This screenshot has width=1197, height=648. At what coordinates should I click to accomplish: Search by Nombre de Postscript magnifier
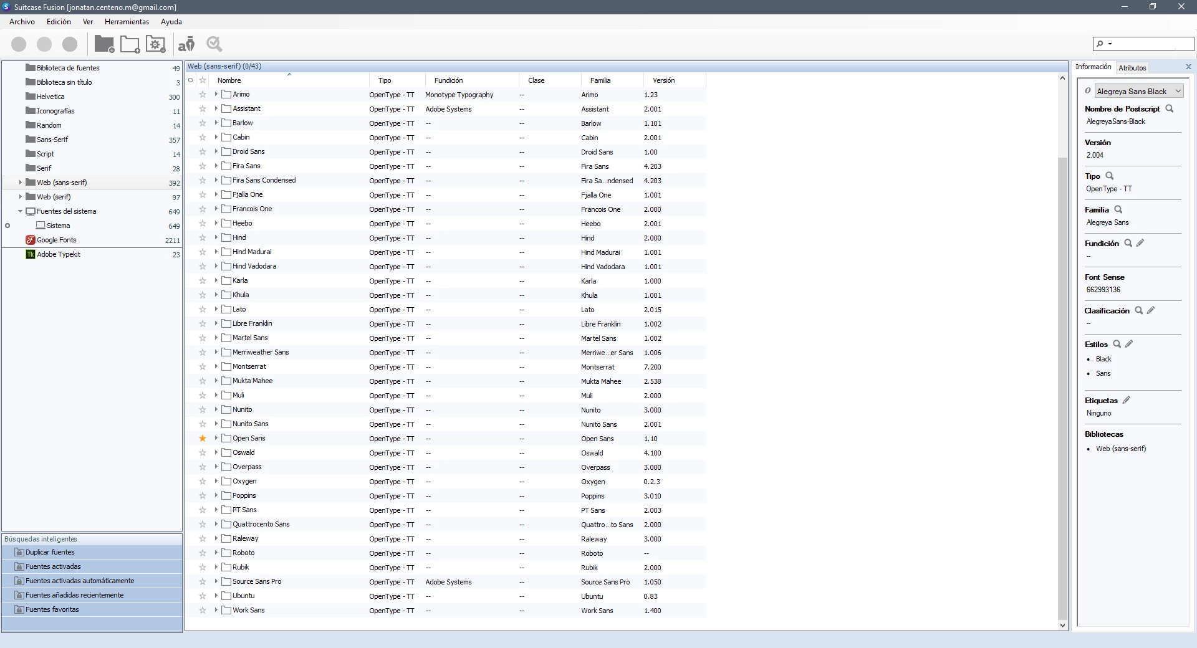coord(1170,108)
